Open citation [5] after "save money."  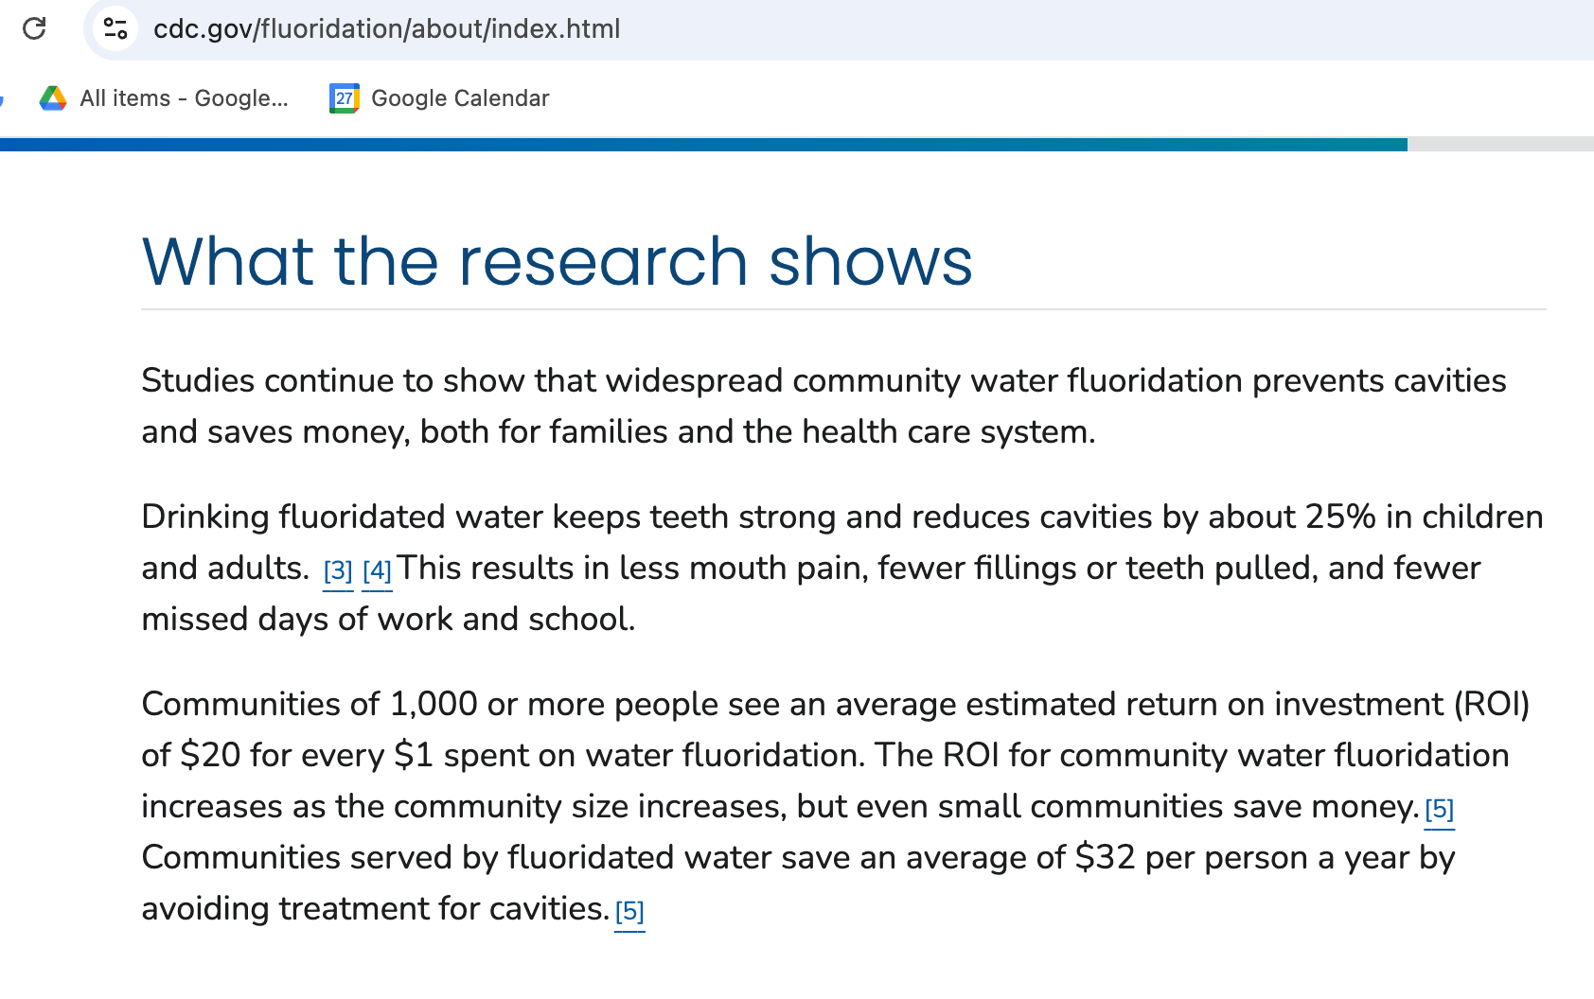1439,810
